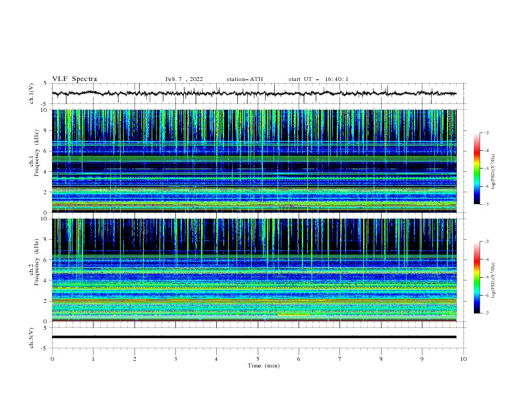Click the ch.3 flat black waveform trace
Screen dimensions: 522x403
pos(254,337)
